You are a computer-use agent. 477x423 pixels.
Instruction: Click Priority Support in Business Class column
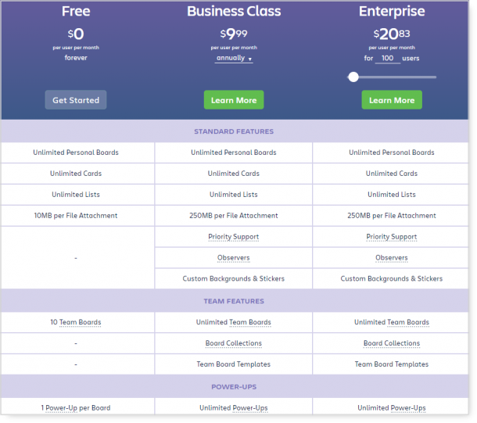[234, 237]
